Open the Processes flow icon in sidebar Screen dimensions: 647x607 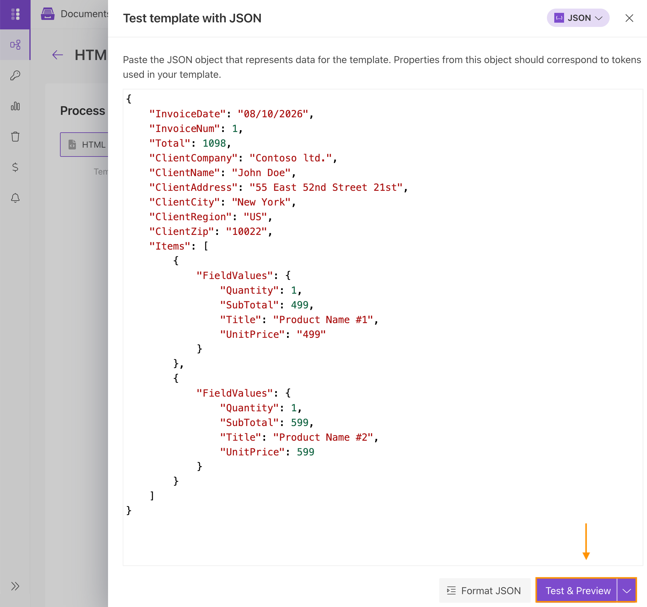tap(15, 45)
